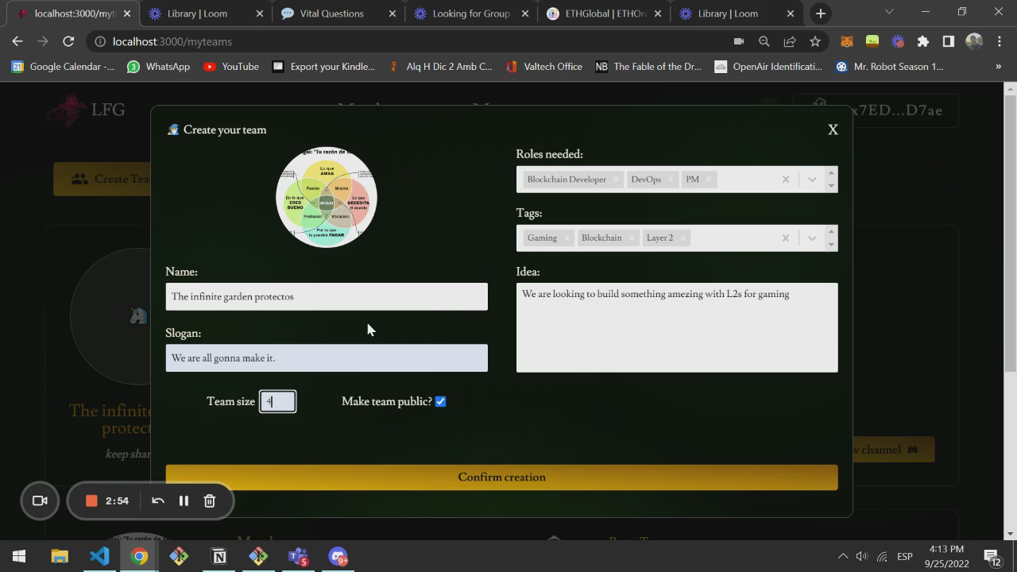Open the MetaMask fox extension
The image size is (1017, 572).
pos(847,41)
